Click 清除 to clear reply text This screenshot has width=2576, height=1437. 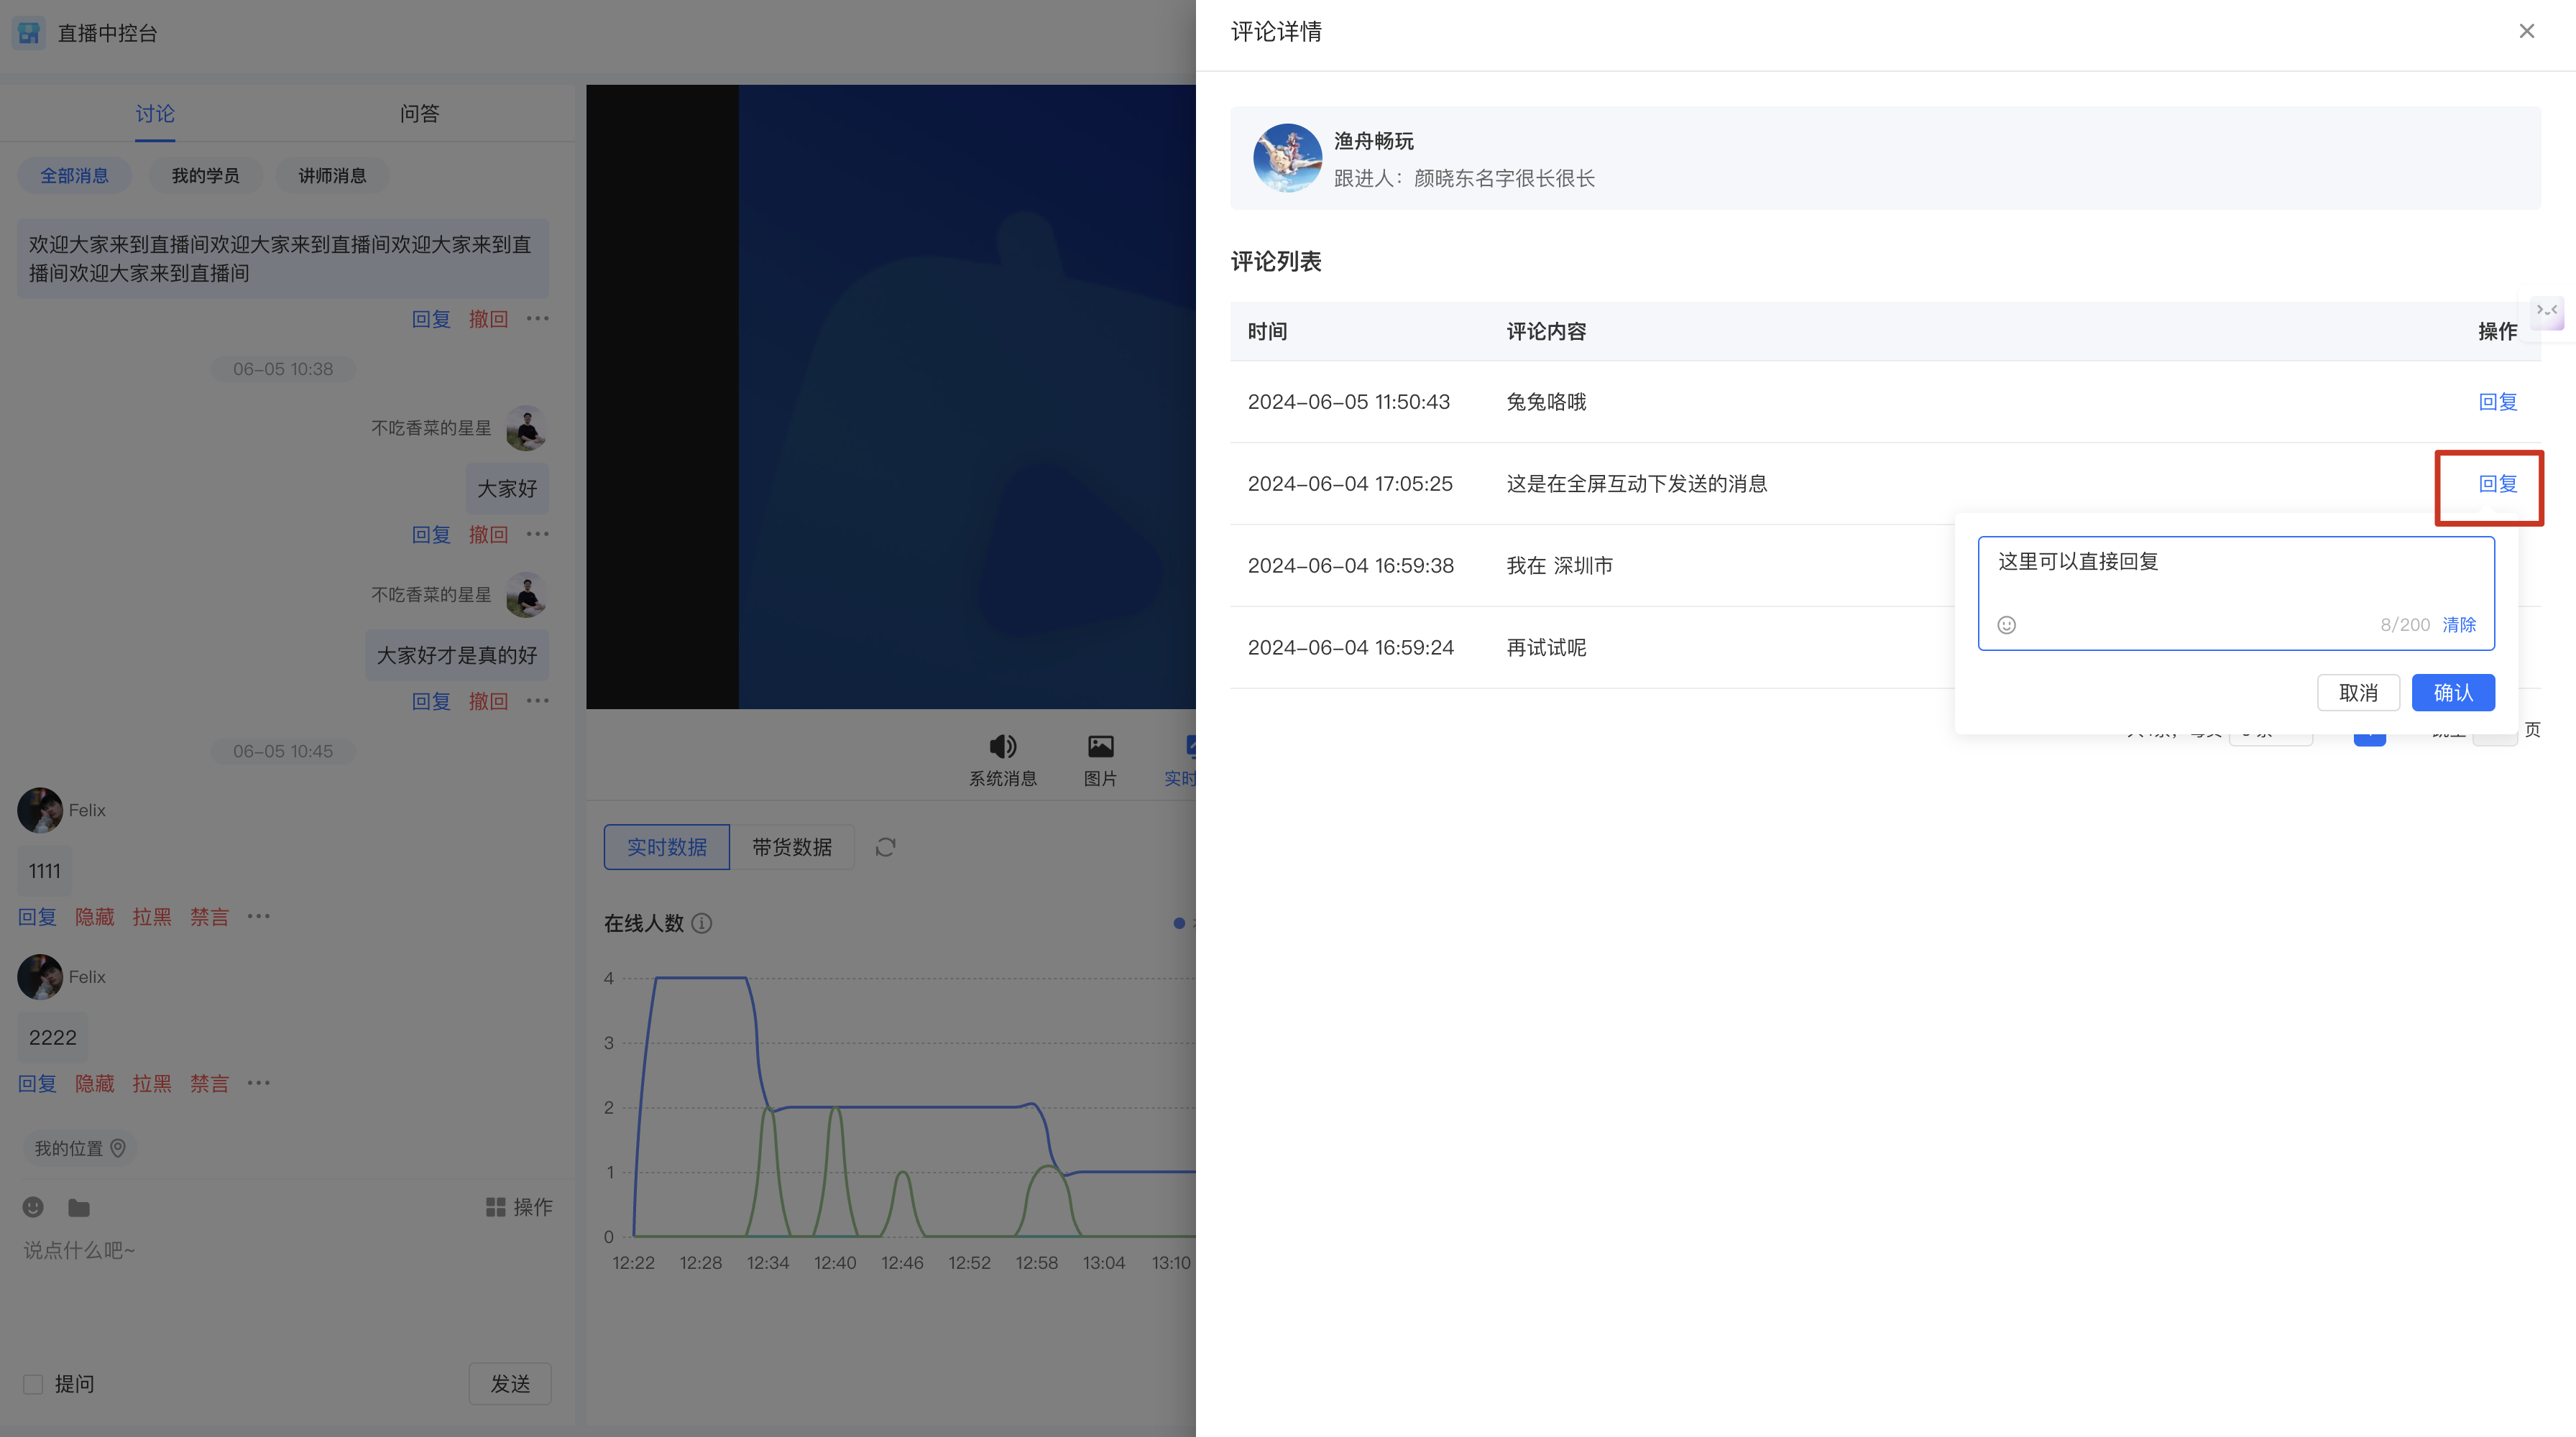[x=2459, y=624]
